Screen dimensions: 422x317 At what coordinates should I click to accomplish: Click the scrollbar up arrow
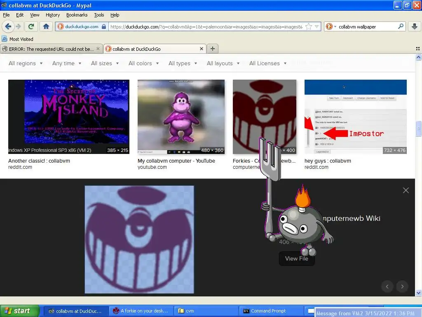(418, 57)
